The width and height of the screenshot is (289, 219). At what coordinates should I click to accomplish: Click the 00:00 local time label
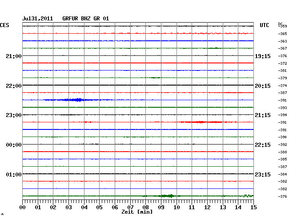(x=14, y=145)
